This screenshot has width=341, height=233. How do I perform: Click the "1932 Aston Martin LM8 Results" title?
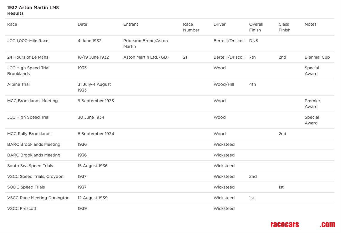(x=33, y=10)
